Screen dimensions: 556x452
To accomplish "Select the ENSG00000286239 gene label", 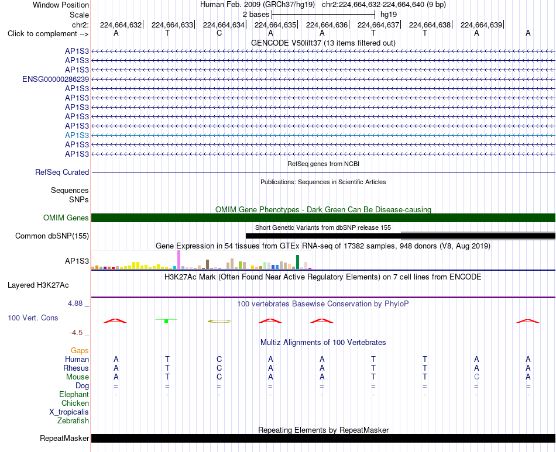I will pyautogui.click(x=56, y=80).
